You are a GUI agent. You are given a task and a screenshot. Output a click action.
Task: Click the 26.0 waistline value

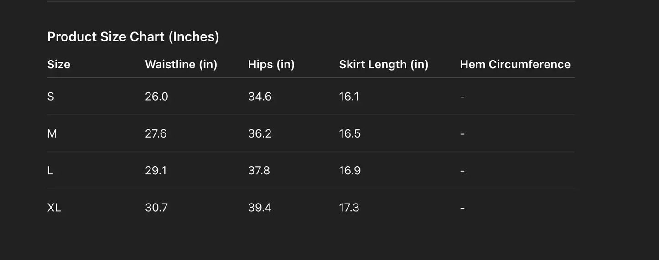[156, 97]
